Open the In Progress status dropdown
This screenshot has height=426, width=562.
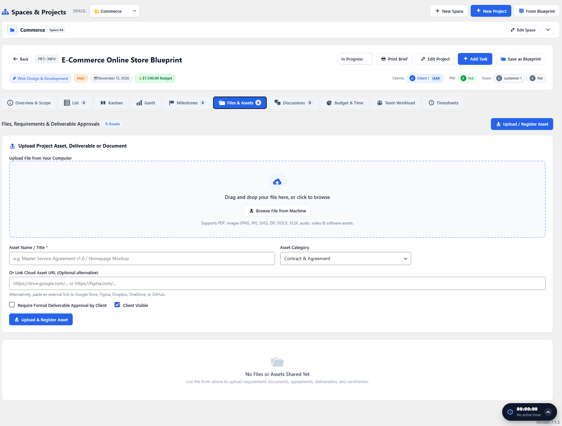point(355,59)
